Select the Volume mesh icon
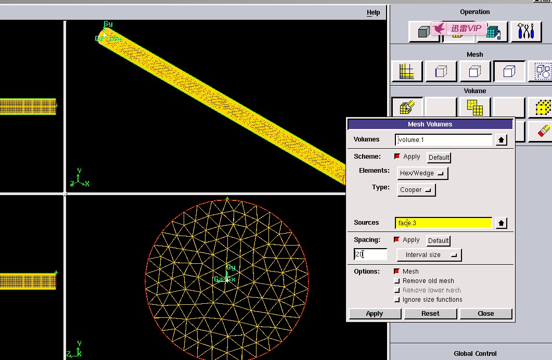The width and height of the screenshot is (552, 360). (509, 71)
